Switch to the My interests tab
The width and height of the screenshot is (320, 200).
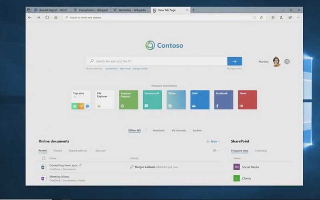(x=179, y=131)
